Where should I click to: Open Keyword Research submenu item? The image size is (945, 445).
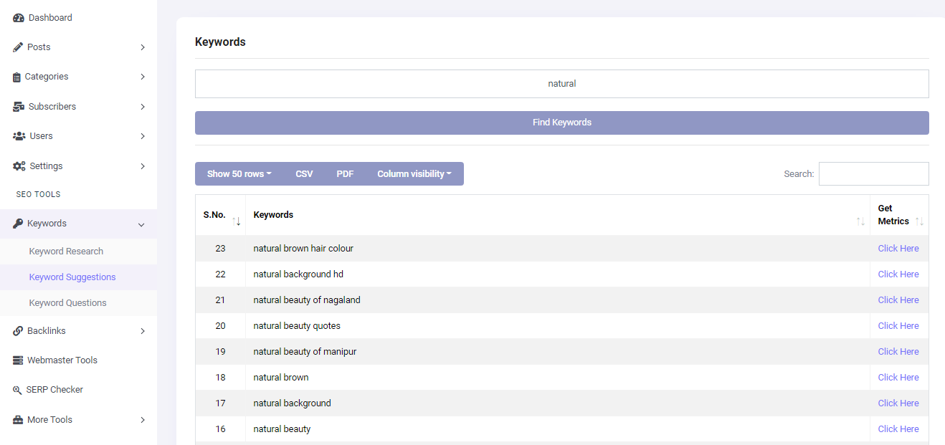tap(66, 252)
